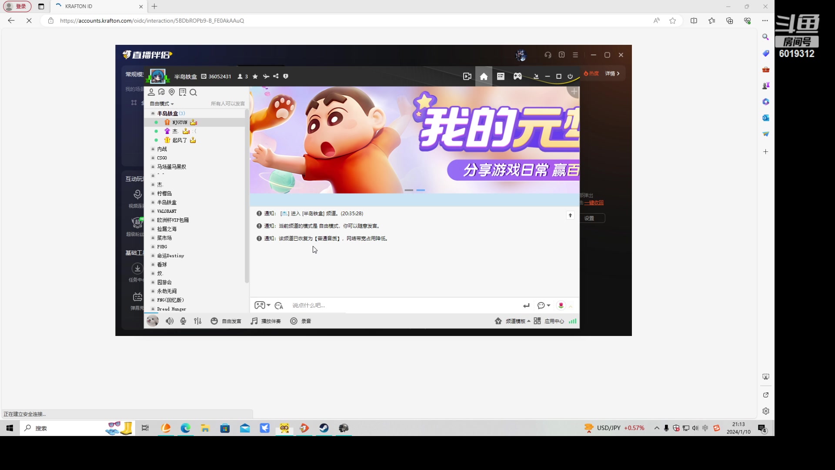The image size is (835, 470).
Task: Open the speech bubble dropdown in chat bar
Action: point(544,305)
